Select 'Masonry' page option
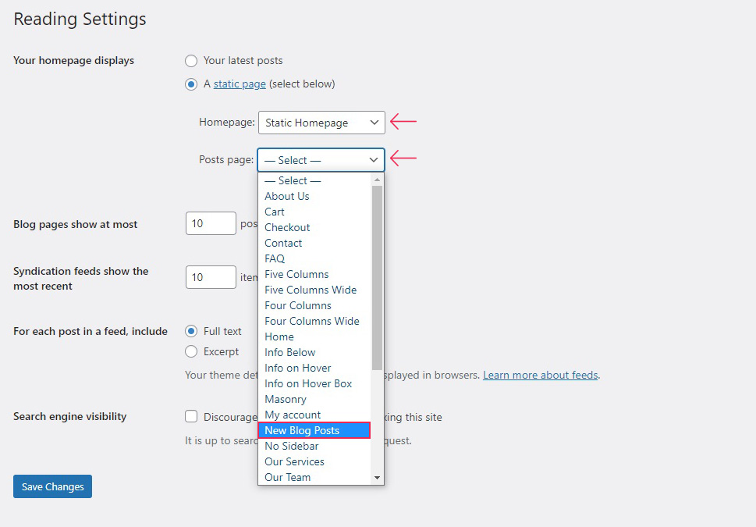The width and height of the screenshot is (756, 527). pos(286,399)
